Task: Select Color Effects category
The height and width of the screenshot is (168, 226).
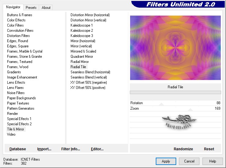Action: [x=16, y=20]
